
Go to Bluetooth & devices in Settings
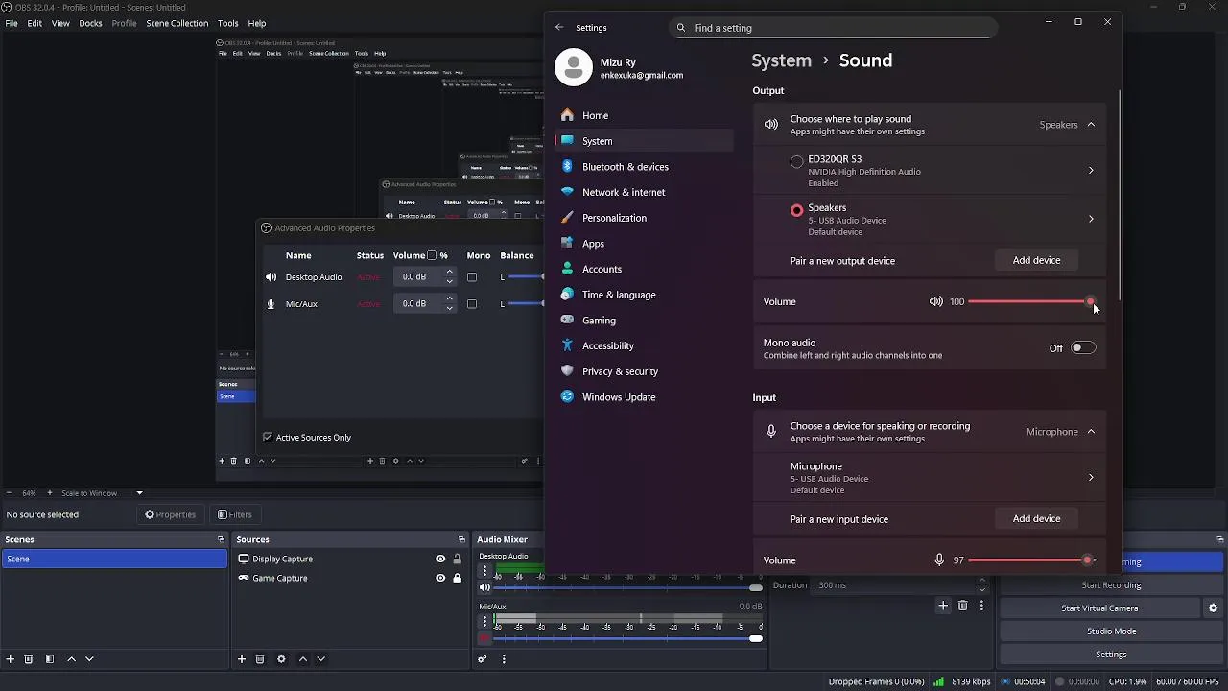tap(644, 167)
